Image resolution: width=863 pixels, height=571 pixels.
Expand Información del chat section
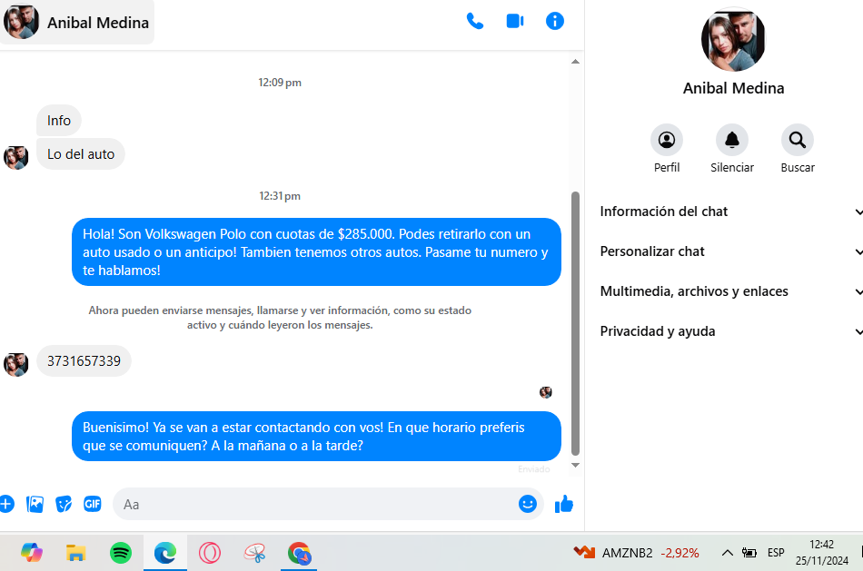point(731,212)
